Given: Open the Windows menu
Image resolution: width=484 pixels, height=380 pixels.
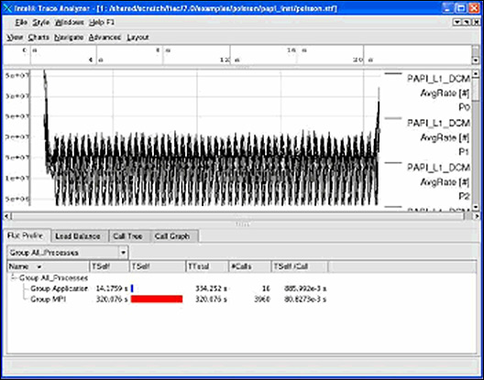Looking at the screenshot, I should 69,23.
